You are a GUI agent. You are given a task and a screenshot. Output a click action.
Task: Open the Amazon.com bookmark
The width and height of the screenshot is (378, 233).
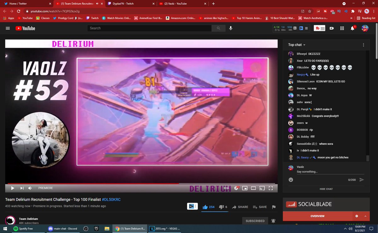(181, 18)
